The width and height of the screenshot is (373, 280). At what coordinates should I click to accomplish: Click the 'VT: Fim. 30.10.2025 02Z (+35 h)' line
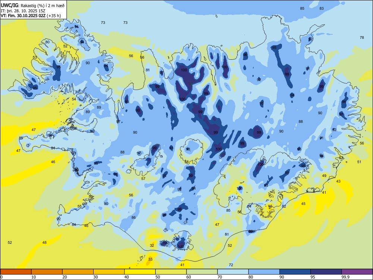click(31, 16)
